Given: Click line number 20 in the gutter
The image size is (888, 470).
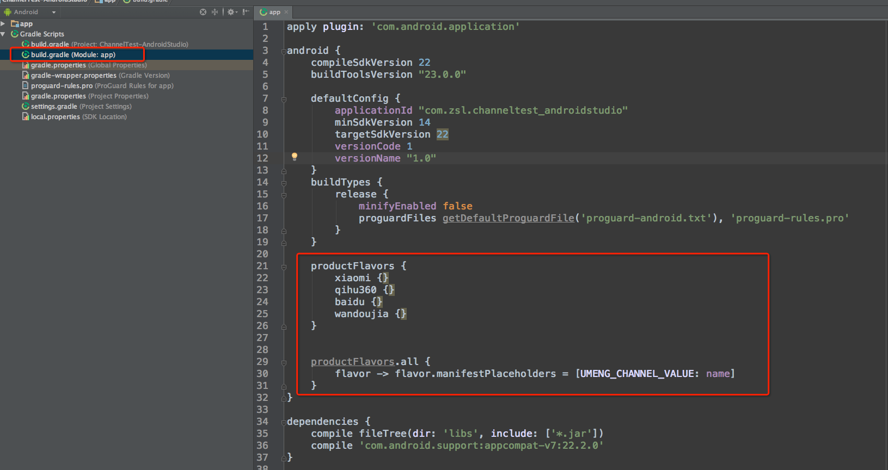Looking at the screenshot, I should coord(262,254).
